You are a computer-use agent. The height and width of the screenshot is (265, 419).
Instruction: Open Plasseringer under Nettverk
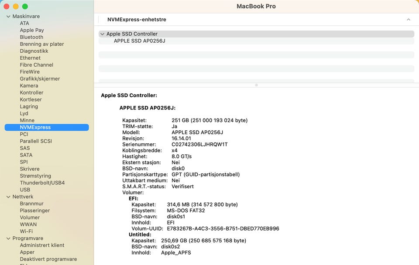point(35,211)
